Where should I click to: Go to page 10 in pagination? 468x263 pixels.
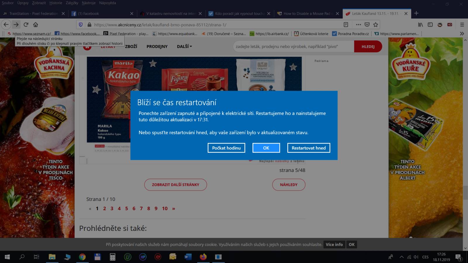pos(165,208)
